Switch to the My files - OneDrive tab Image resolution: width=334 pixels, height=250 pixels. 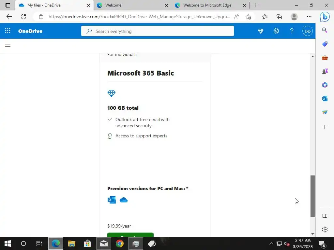pos(54,5)
